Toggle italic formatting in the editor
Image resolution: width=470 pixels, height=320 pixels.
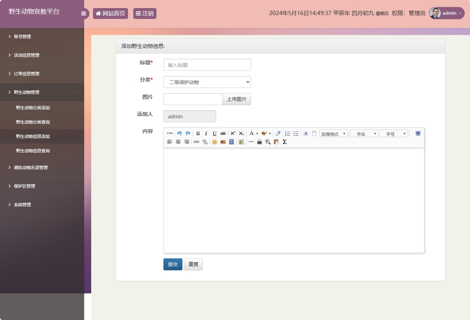point(206,133)
